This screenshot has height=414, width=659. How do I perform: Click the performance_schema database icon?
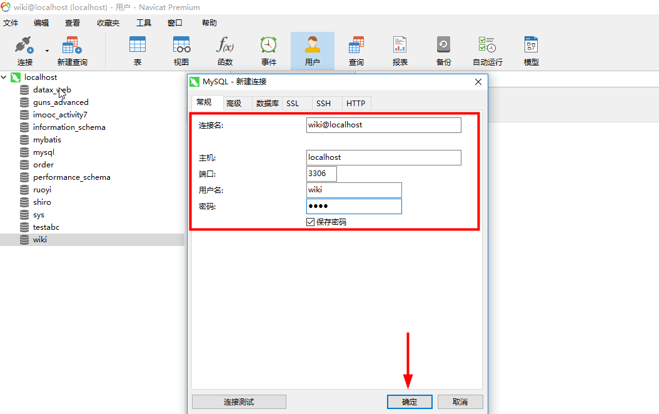(25, 177)
